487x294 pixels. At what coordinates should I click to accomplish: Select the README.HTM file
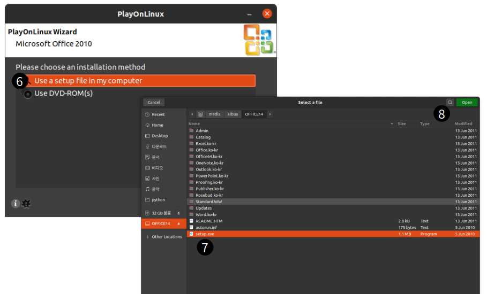[333, 221]
